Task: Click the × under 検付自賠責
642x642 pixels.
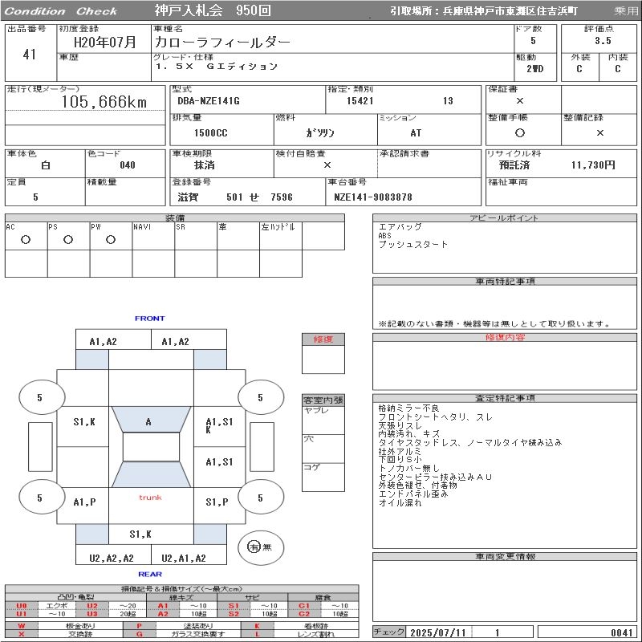Action: coord(327,165)
